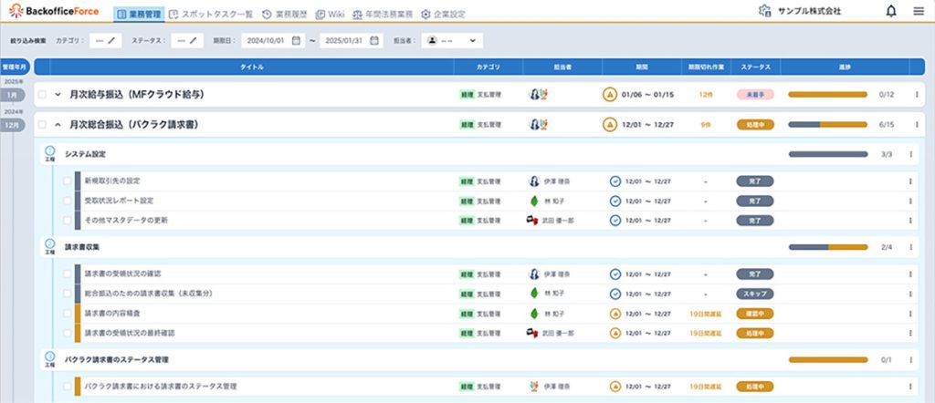Collapse the 月次総合振込 (バクラク請求書) row
935x403 pixels.
point(58,124)
